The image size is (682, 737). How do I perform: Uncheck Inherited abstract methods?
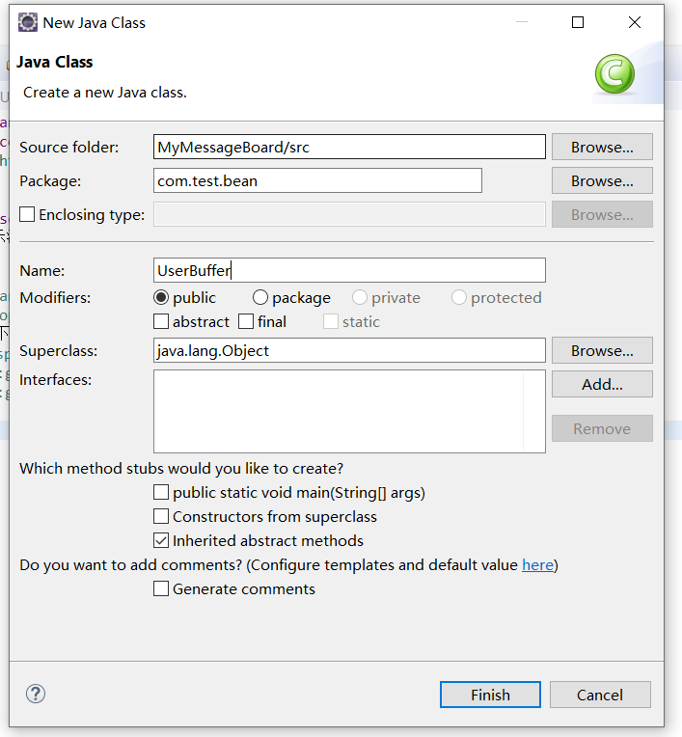[161, 540]
